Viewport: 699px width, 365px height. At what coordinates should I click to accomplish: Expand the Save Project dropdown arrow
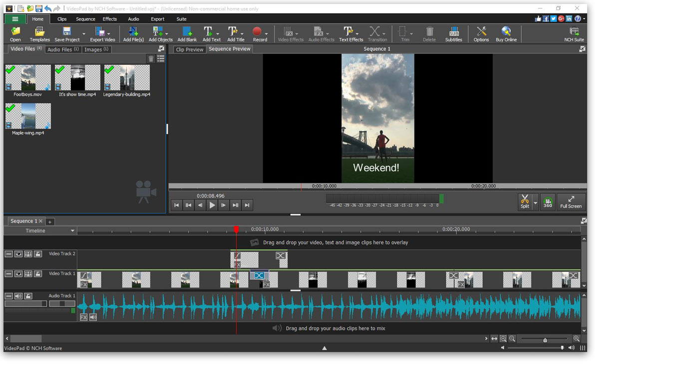[83, 34]
